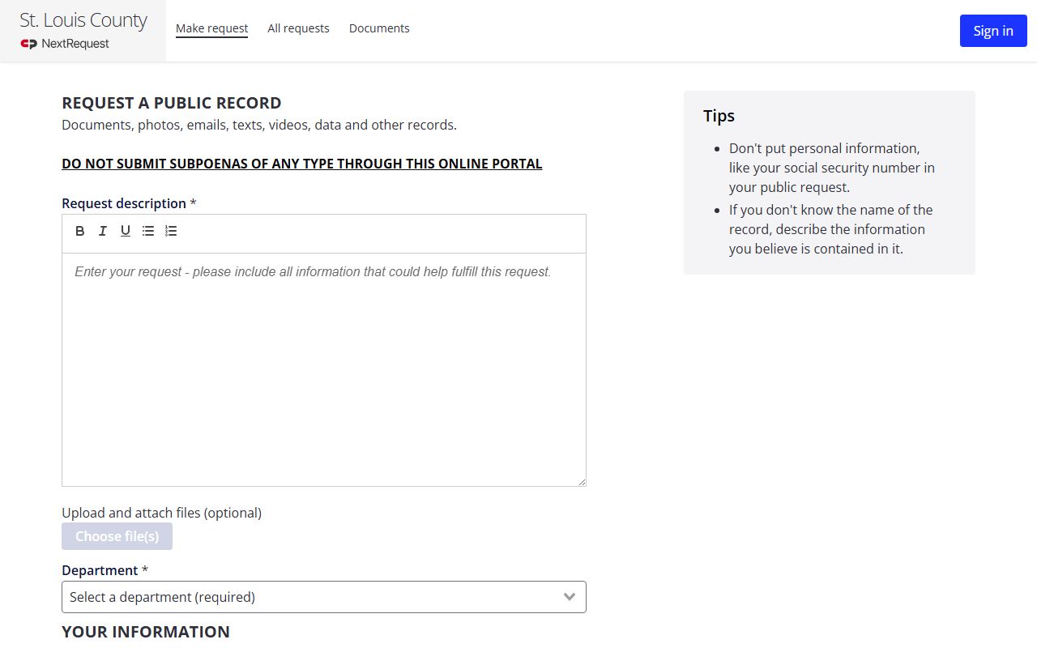The width and height of the screenshot is (1037, 648).
Task: Select a department combo box
Action: click(x=324, y=597)
